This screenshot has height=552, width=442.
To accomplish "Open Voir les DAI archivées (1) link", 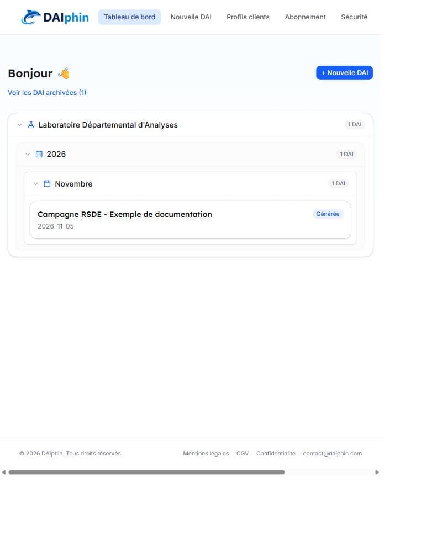I will pos(47,93).
